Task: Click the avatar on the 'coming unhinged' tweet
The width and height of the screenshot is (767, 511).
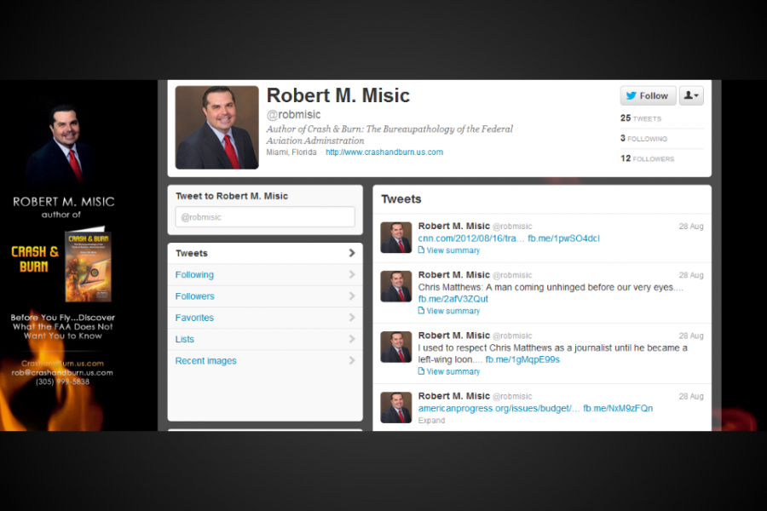Action: (395, 286)
